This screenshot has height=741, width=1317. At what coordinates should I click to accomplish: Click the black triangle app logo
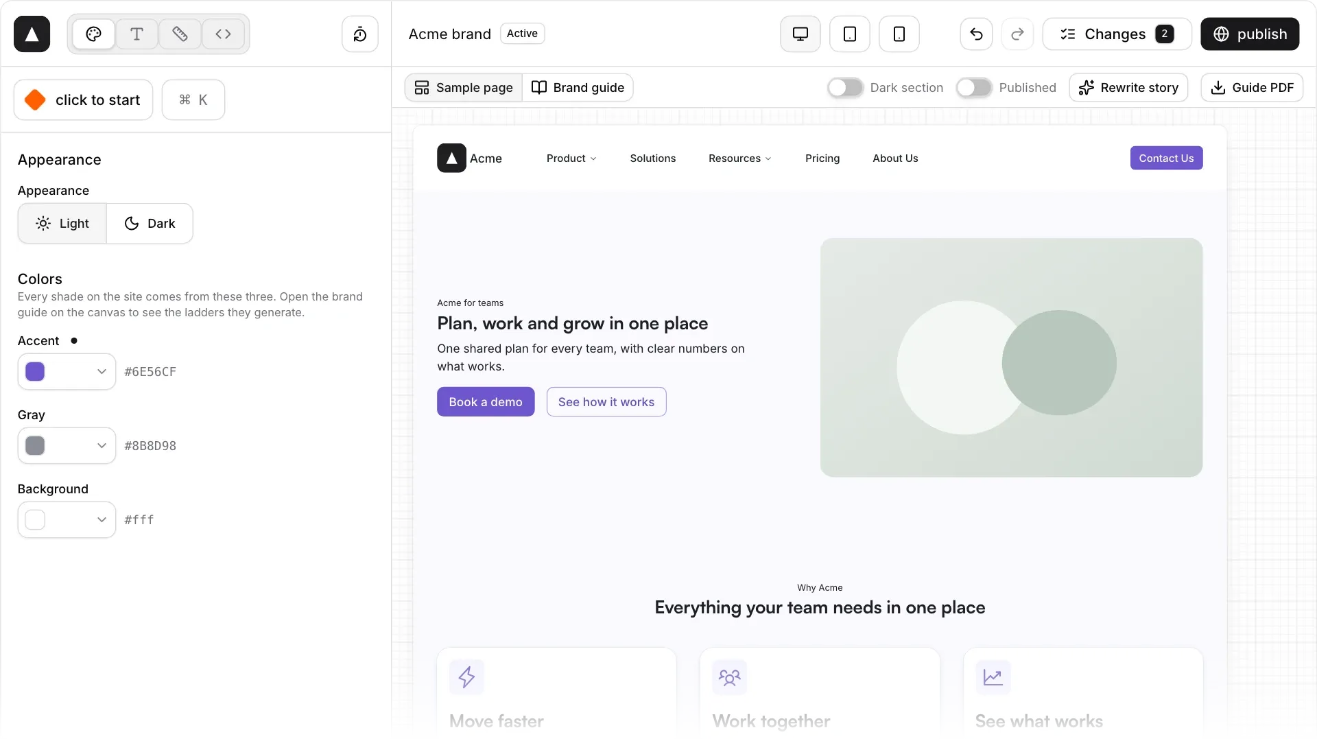[x=32, y=34]
